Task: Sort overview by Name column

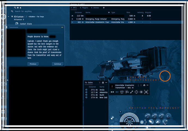Action: point(88,13)
